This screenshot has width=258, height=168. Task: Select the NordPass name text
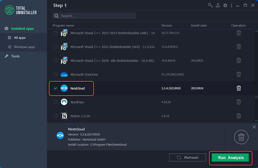point(77,102)
